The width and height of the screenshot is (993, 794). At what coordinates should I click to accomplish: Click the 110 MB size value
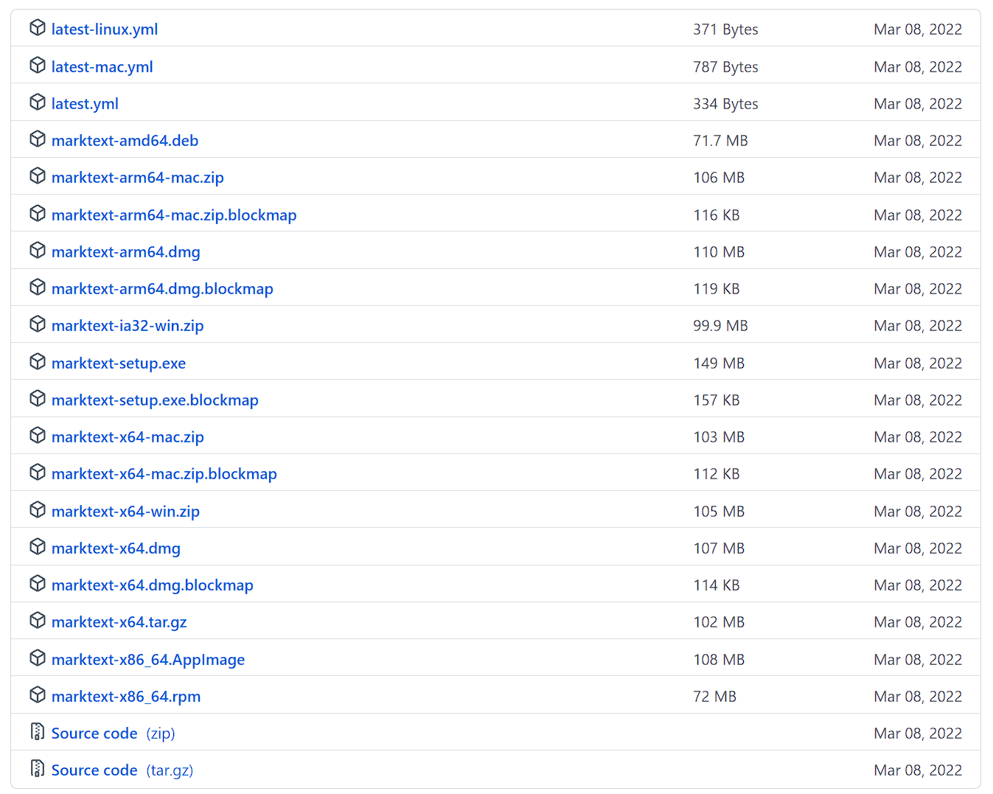point(719,252)
